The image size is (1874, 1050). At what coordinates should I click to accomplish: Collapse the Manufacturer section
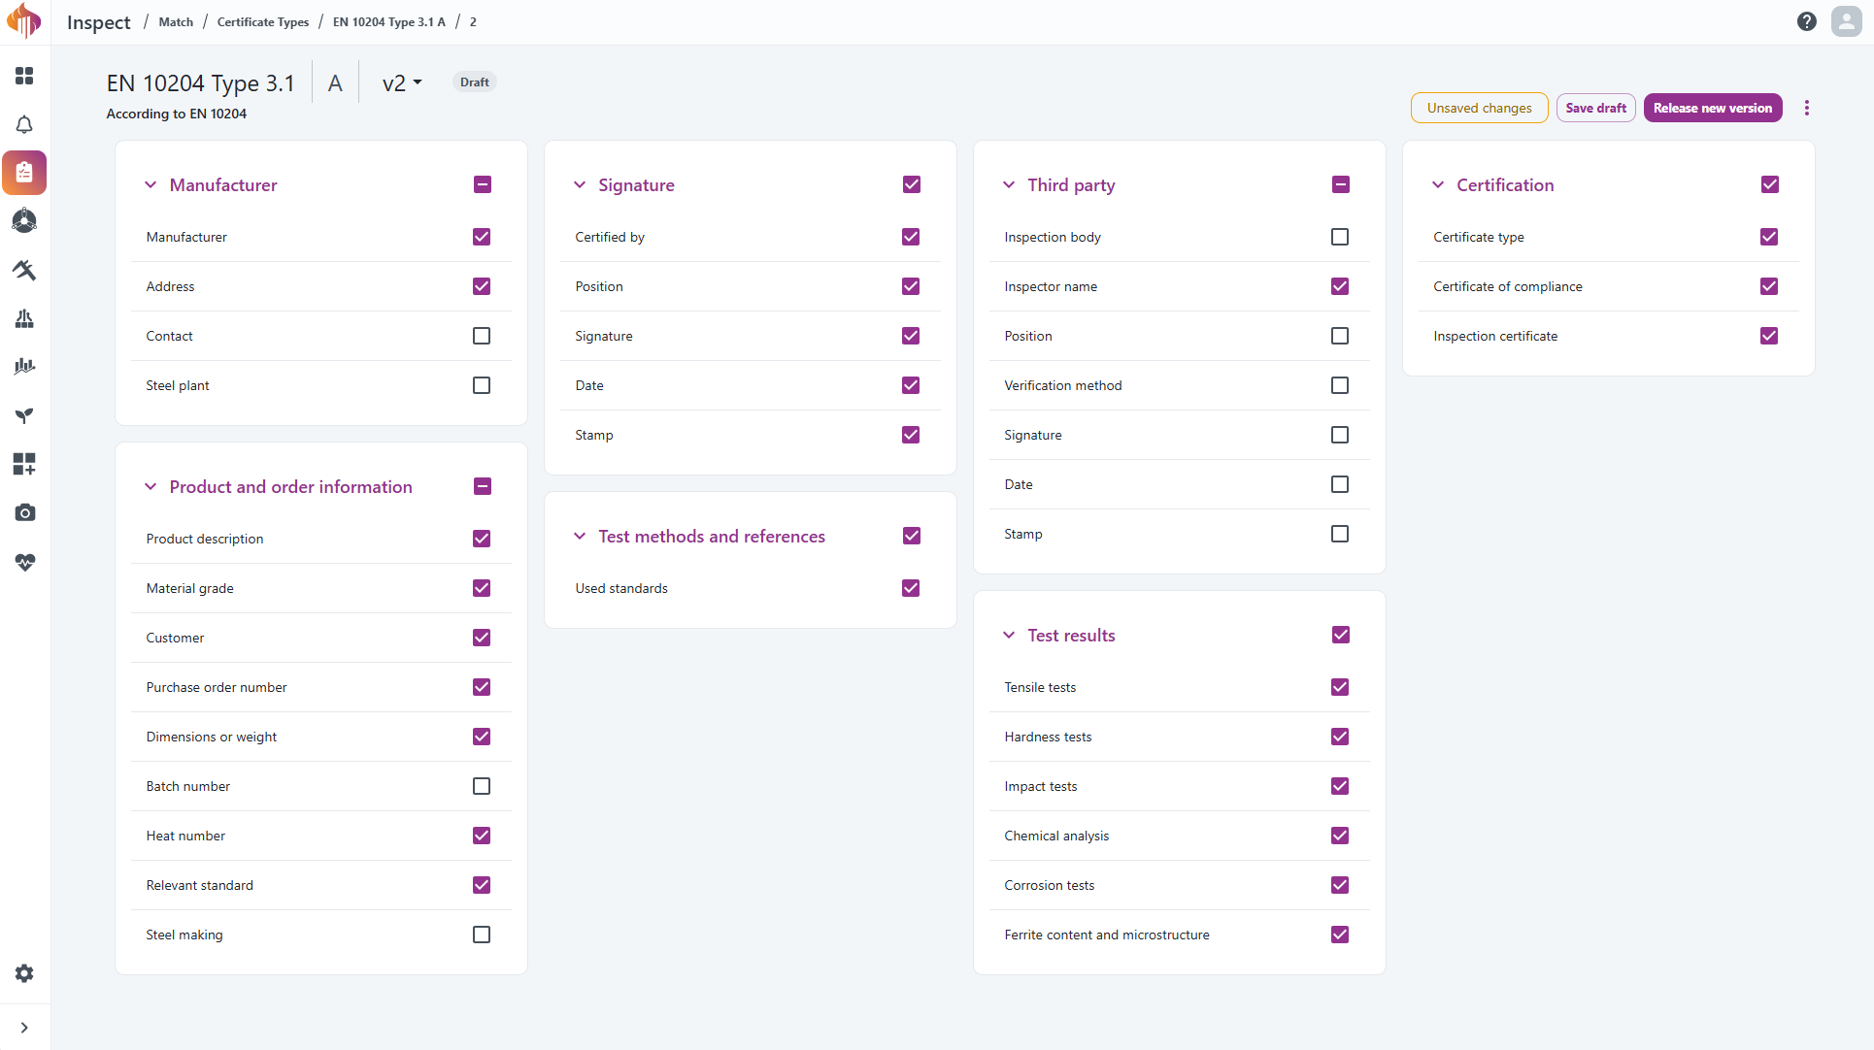(x=151, y=184)
